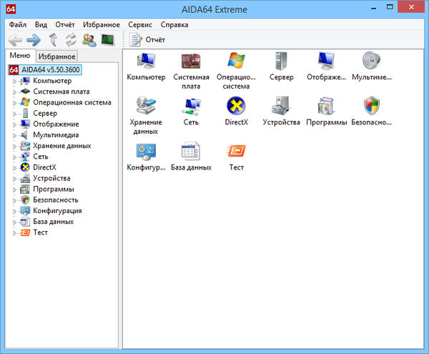The height and width of the screenshot is (354, 429).
Task: Expand the Операционная система tree node
Action: click(14, 102)
